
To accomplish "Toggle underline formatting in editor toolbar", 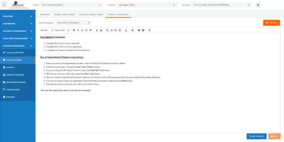I will pos(82,30).
